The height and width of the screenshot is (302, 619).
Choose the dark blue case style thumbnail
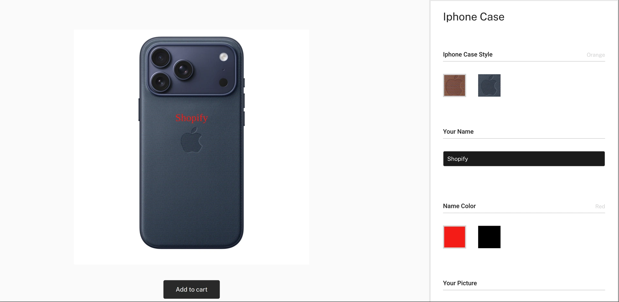489,85
